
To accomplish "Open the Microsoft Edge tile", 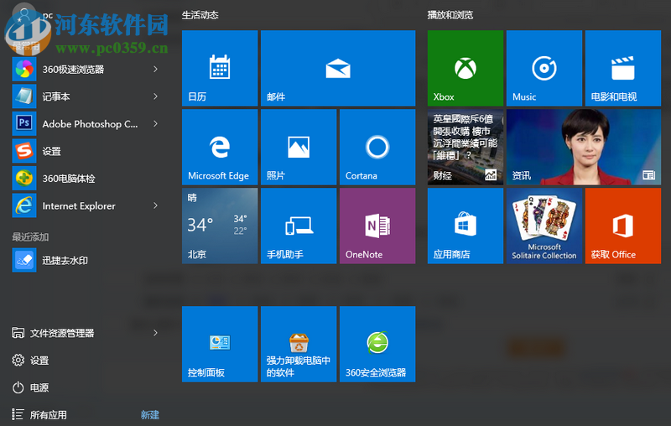I will tap(219, 148).
